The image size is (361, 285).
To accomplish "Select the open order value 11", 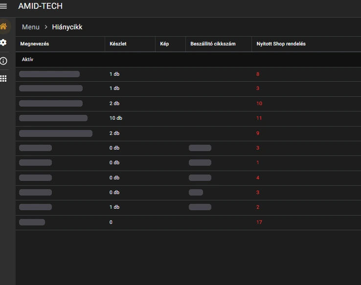I will click(259, 118).
